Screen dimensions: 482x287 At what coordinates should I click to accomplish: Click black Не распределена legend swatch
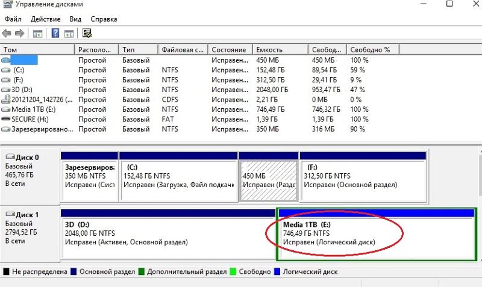click(x=6, y=271)
